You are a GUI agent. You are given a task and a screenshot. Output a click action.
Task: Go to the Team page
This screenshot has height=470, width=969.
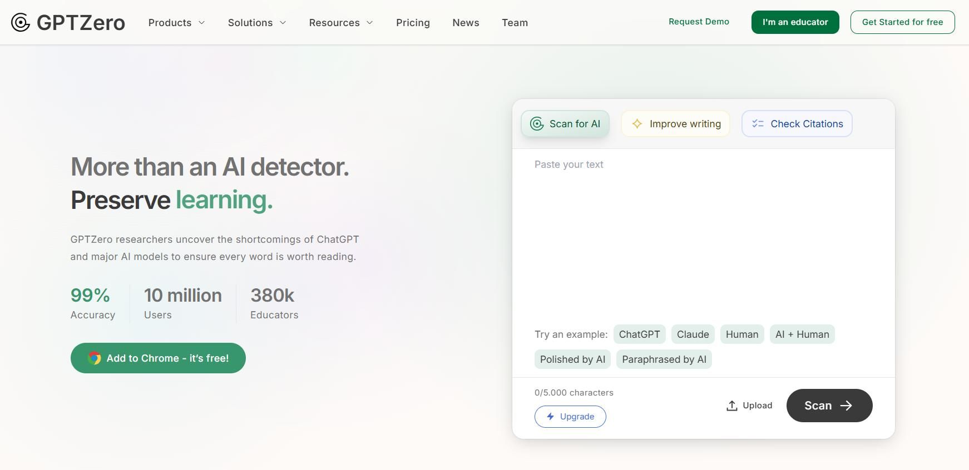[515, 23]
